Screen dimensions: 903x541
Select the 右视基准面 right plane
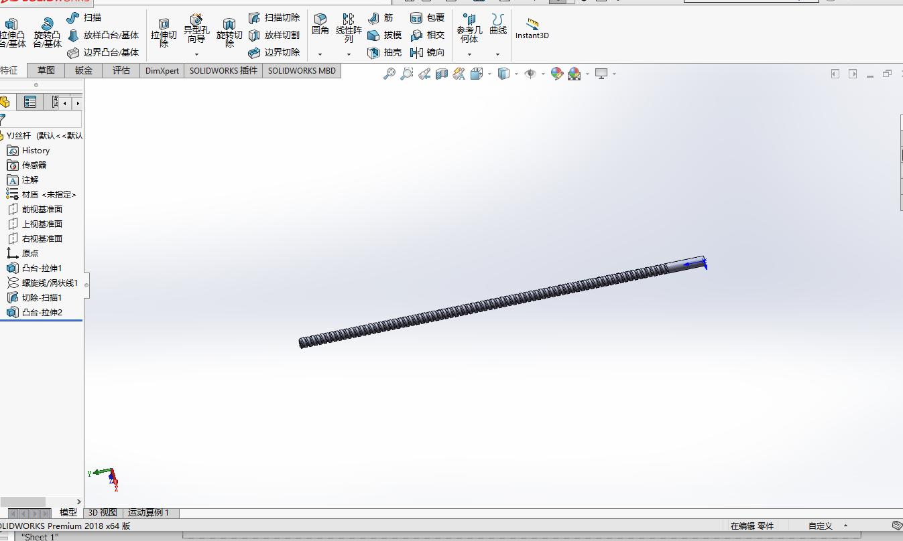coord(34,239)
